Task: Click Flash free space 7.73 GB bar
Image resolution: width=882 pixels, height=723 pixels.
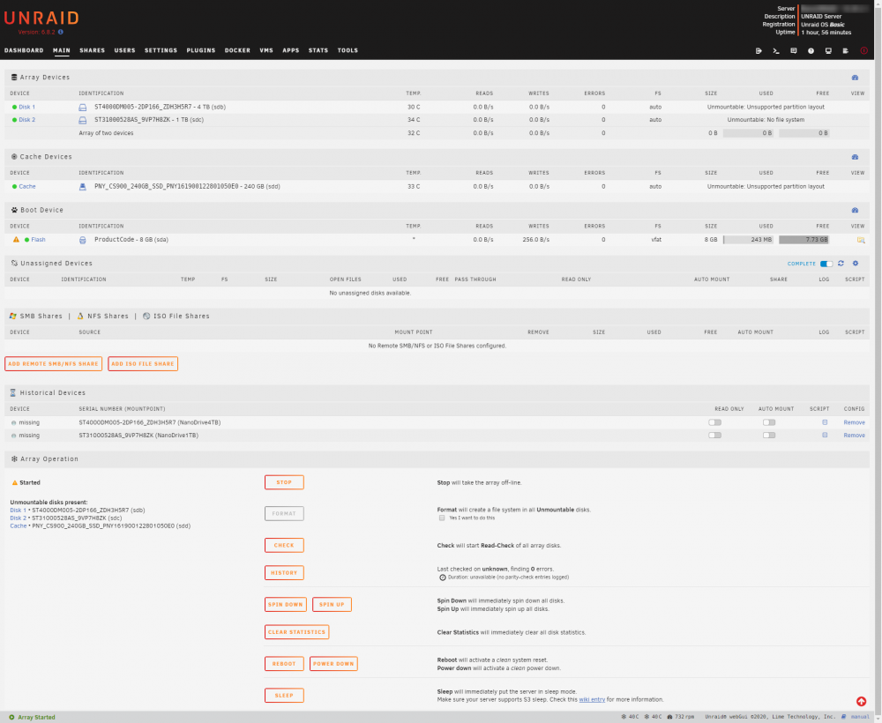Action: point(804,240)
